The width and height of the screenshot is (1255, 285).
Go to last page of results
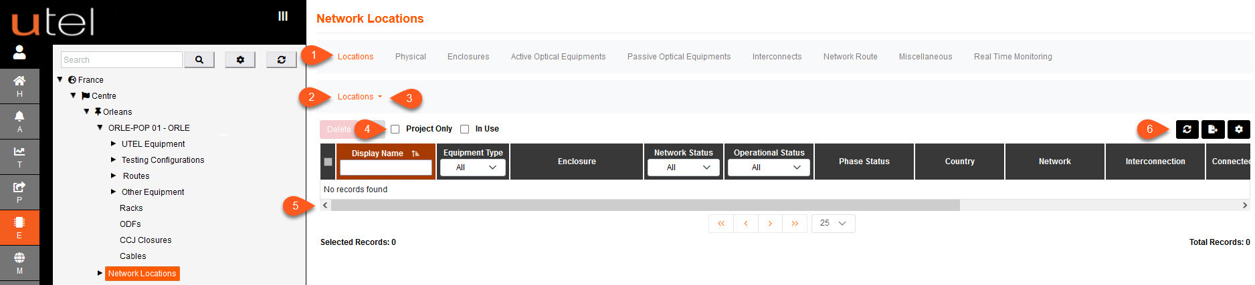(795, 224)
